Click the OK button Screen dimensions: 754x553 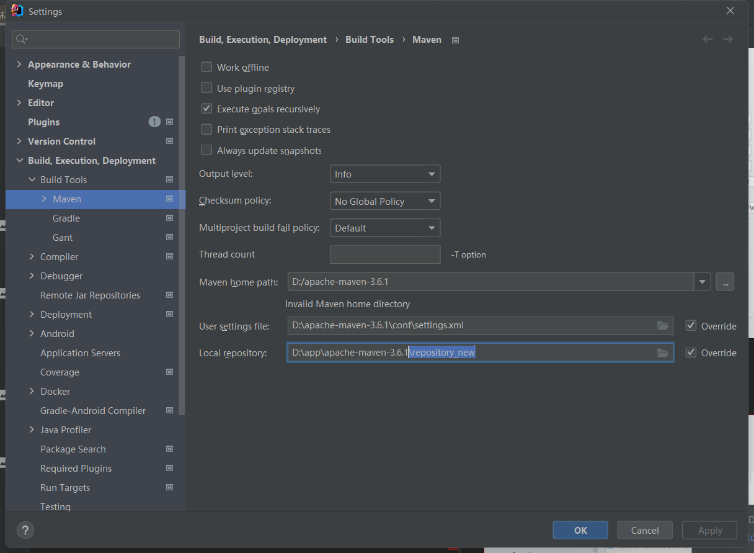(580, 530)
